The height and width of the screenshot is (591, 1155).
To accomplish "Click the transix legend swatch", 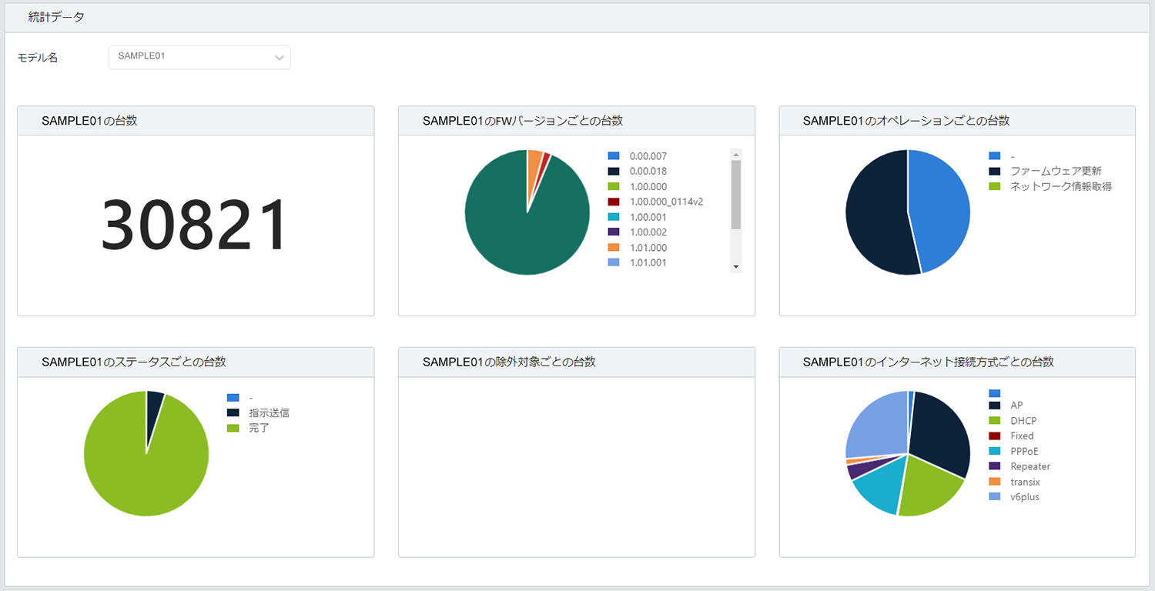I will (994, 482).
